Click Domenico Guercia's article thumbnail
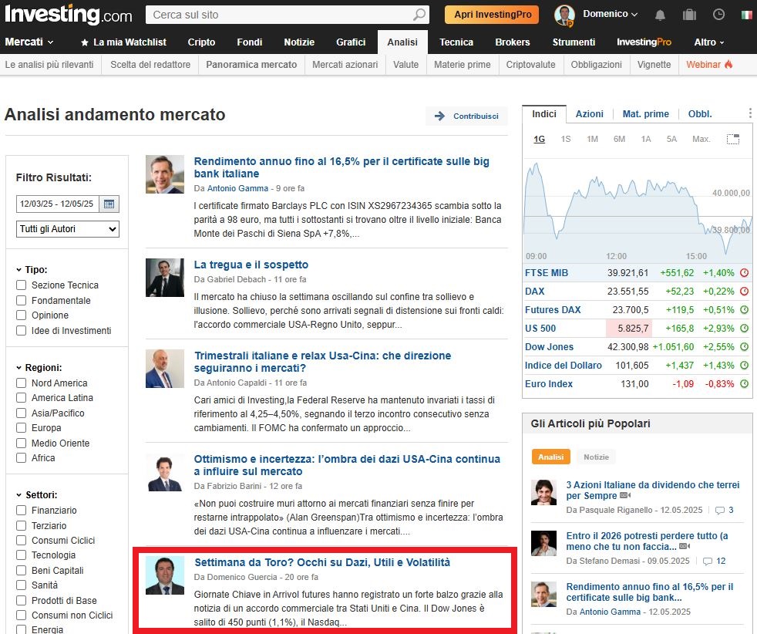Image resolution: width=757 pixels, height=634 pixels. point(165,575)
